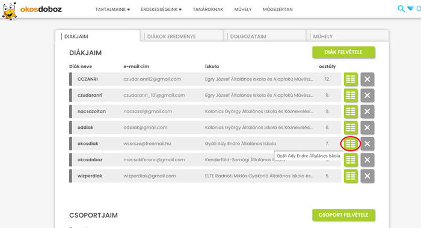Open the TANÁROKNAK menu item

pos(208,10)
